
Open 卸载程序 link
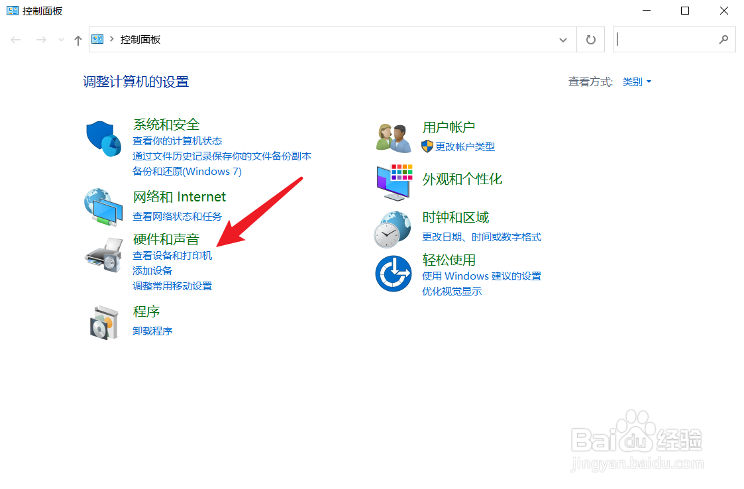pyautogui.click(x=152, y=331)
